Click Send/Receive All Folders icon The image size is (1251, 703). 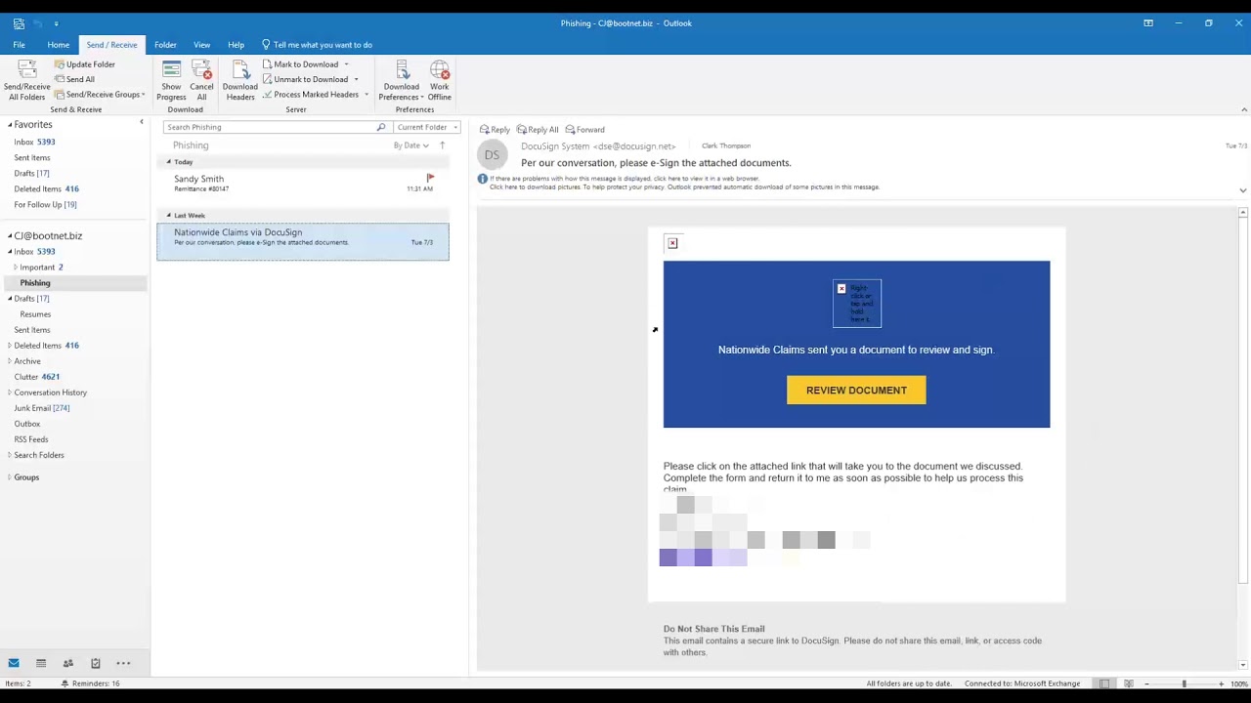[x=26, y=80]
